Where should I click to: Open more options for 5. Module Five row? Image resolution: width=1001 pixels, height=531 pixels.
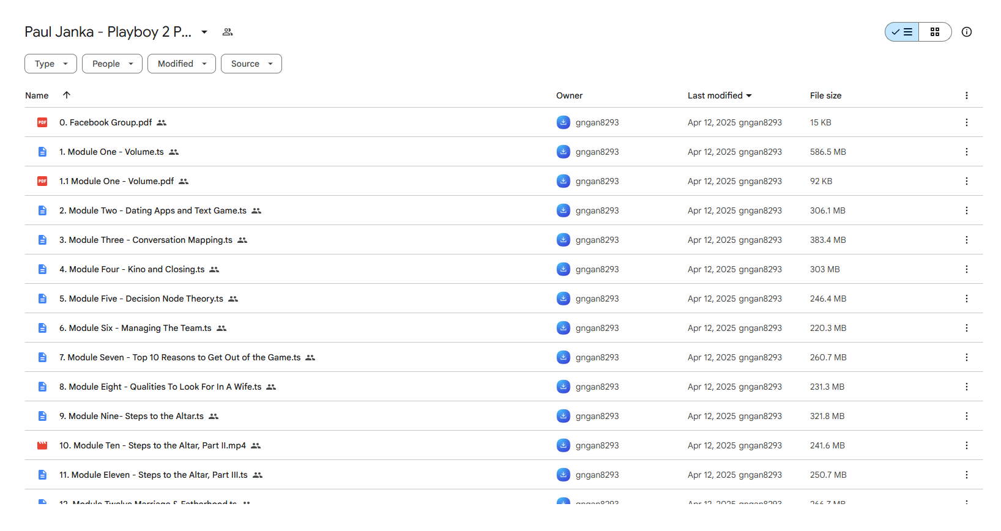click(x=967, y=299)
